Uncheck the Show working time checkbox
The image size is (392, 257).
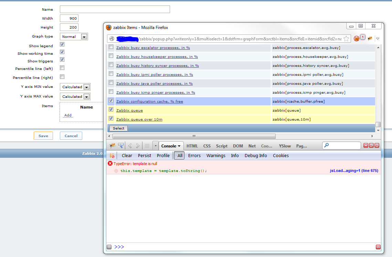pos(62,52)
